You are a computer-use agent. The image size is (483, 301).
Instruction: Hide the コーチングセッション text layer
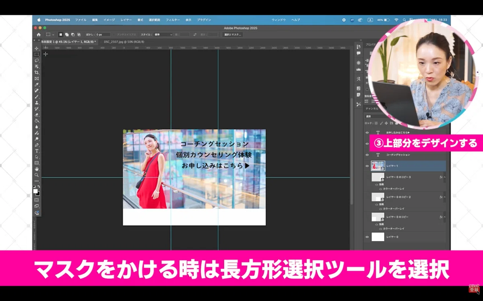coord(367,155)
